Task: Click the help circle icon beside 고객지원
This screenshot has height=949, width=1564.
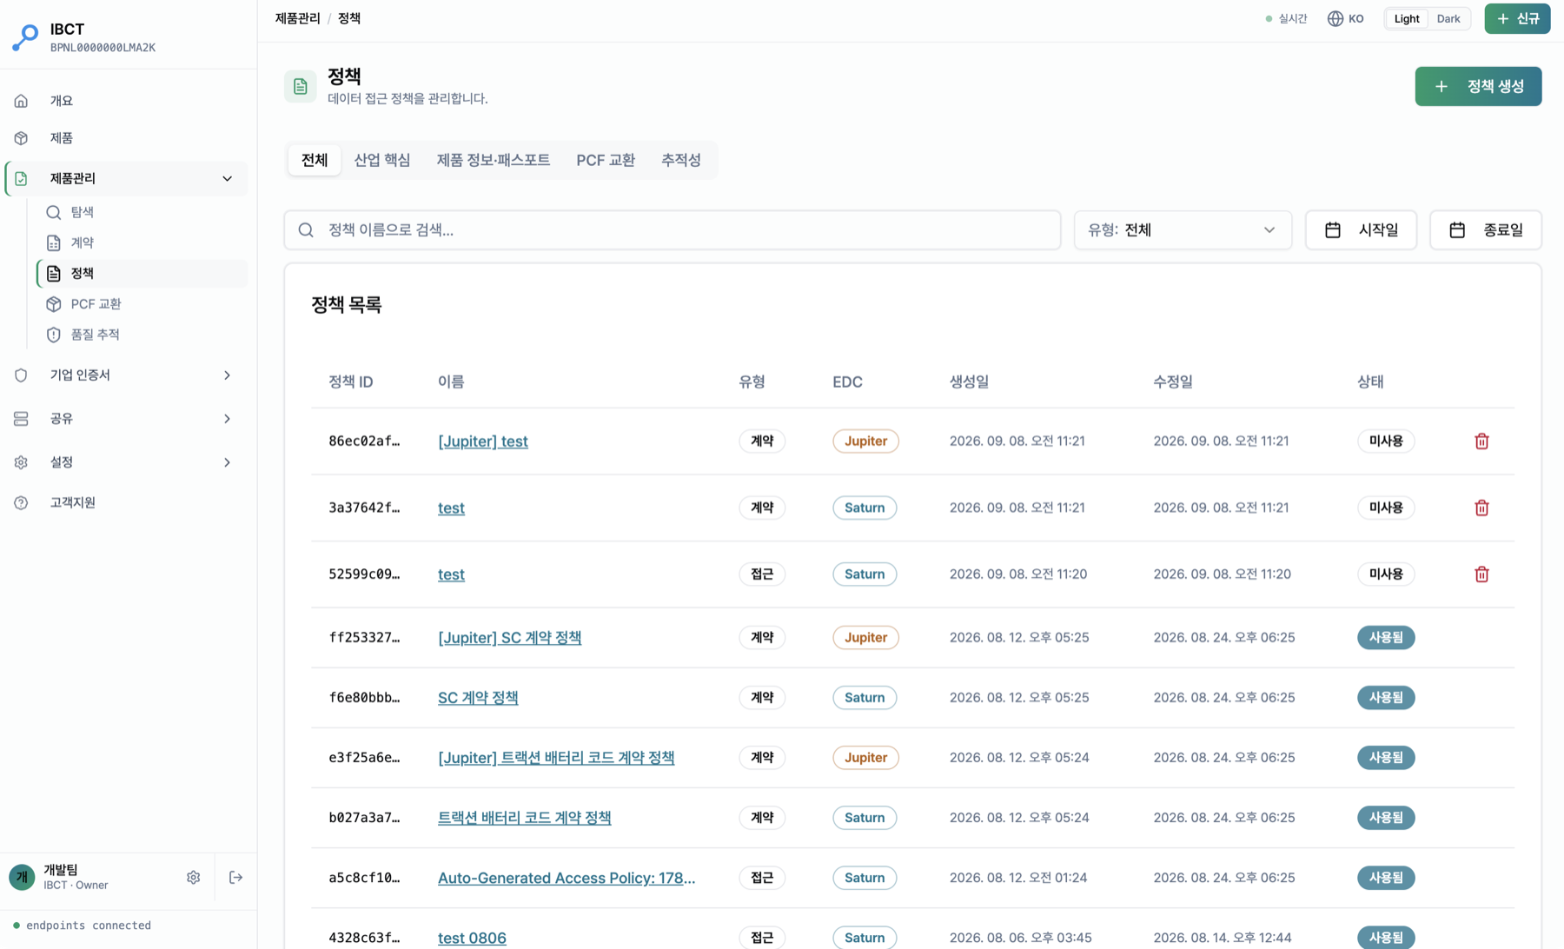Action: 21,502
